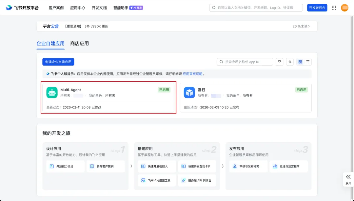354x201 pixels.
Task: Open the 26 条未读 announcements list
Action: click(301, 26)
